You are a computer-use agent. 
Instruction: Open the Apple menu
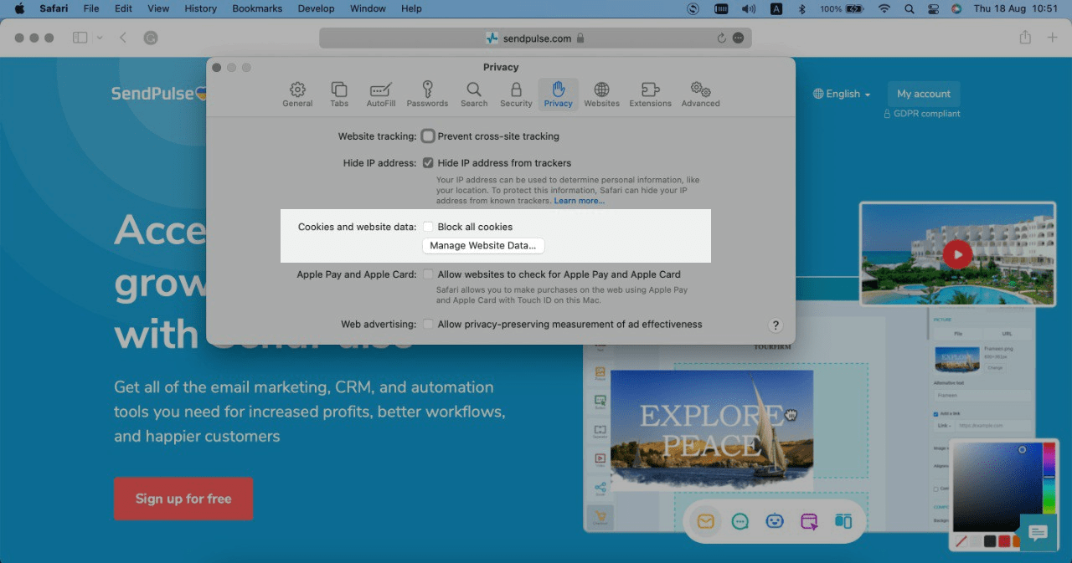(19, 8)
